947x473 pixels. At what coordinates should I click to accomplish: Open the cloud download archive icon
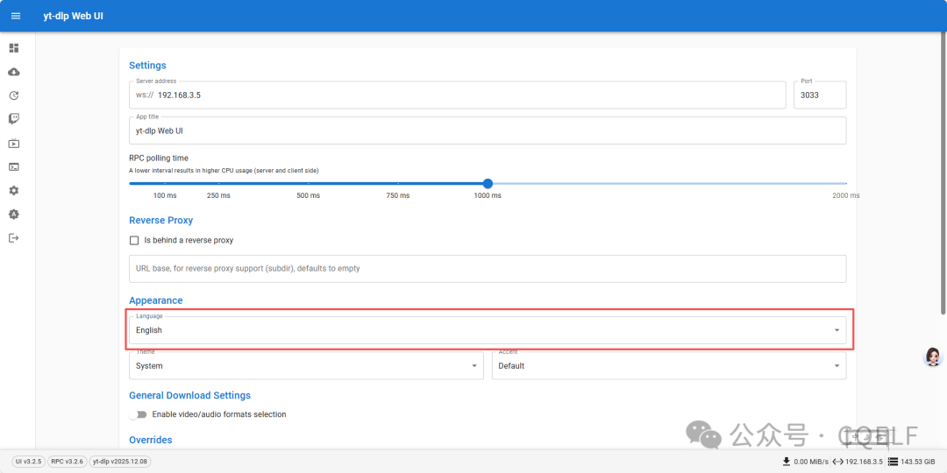click(14, 72)
